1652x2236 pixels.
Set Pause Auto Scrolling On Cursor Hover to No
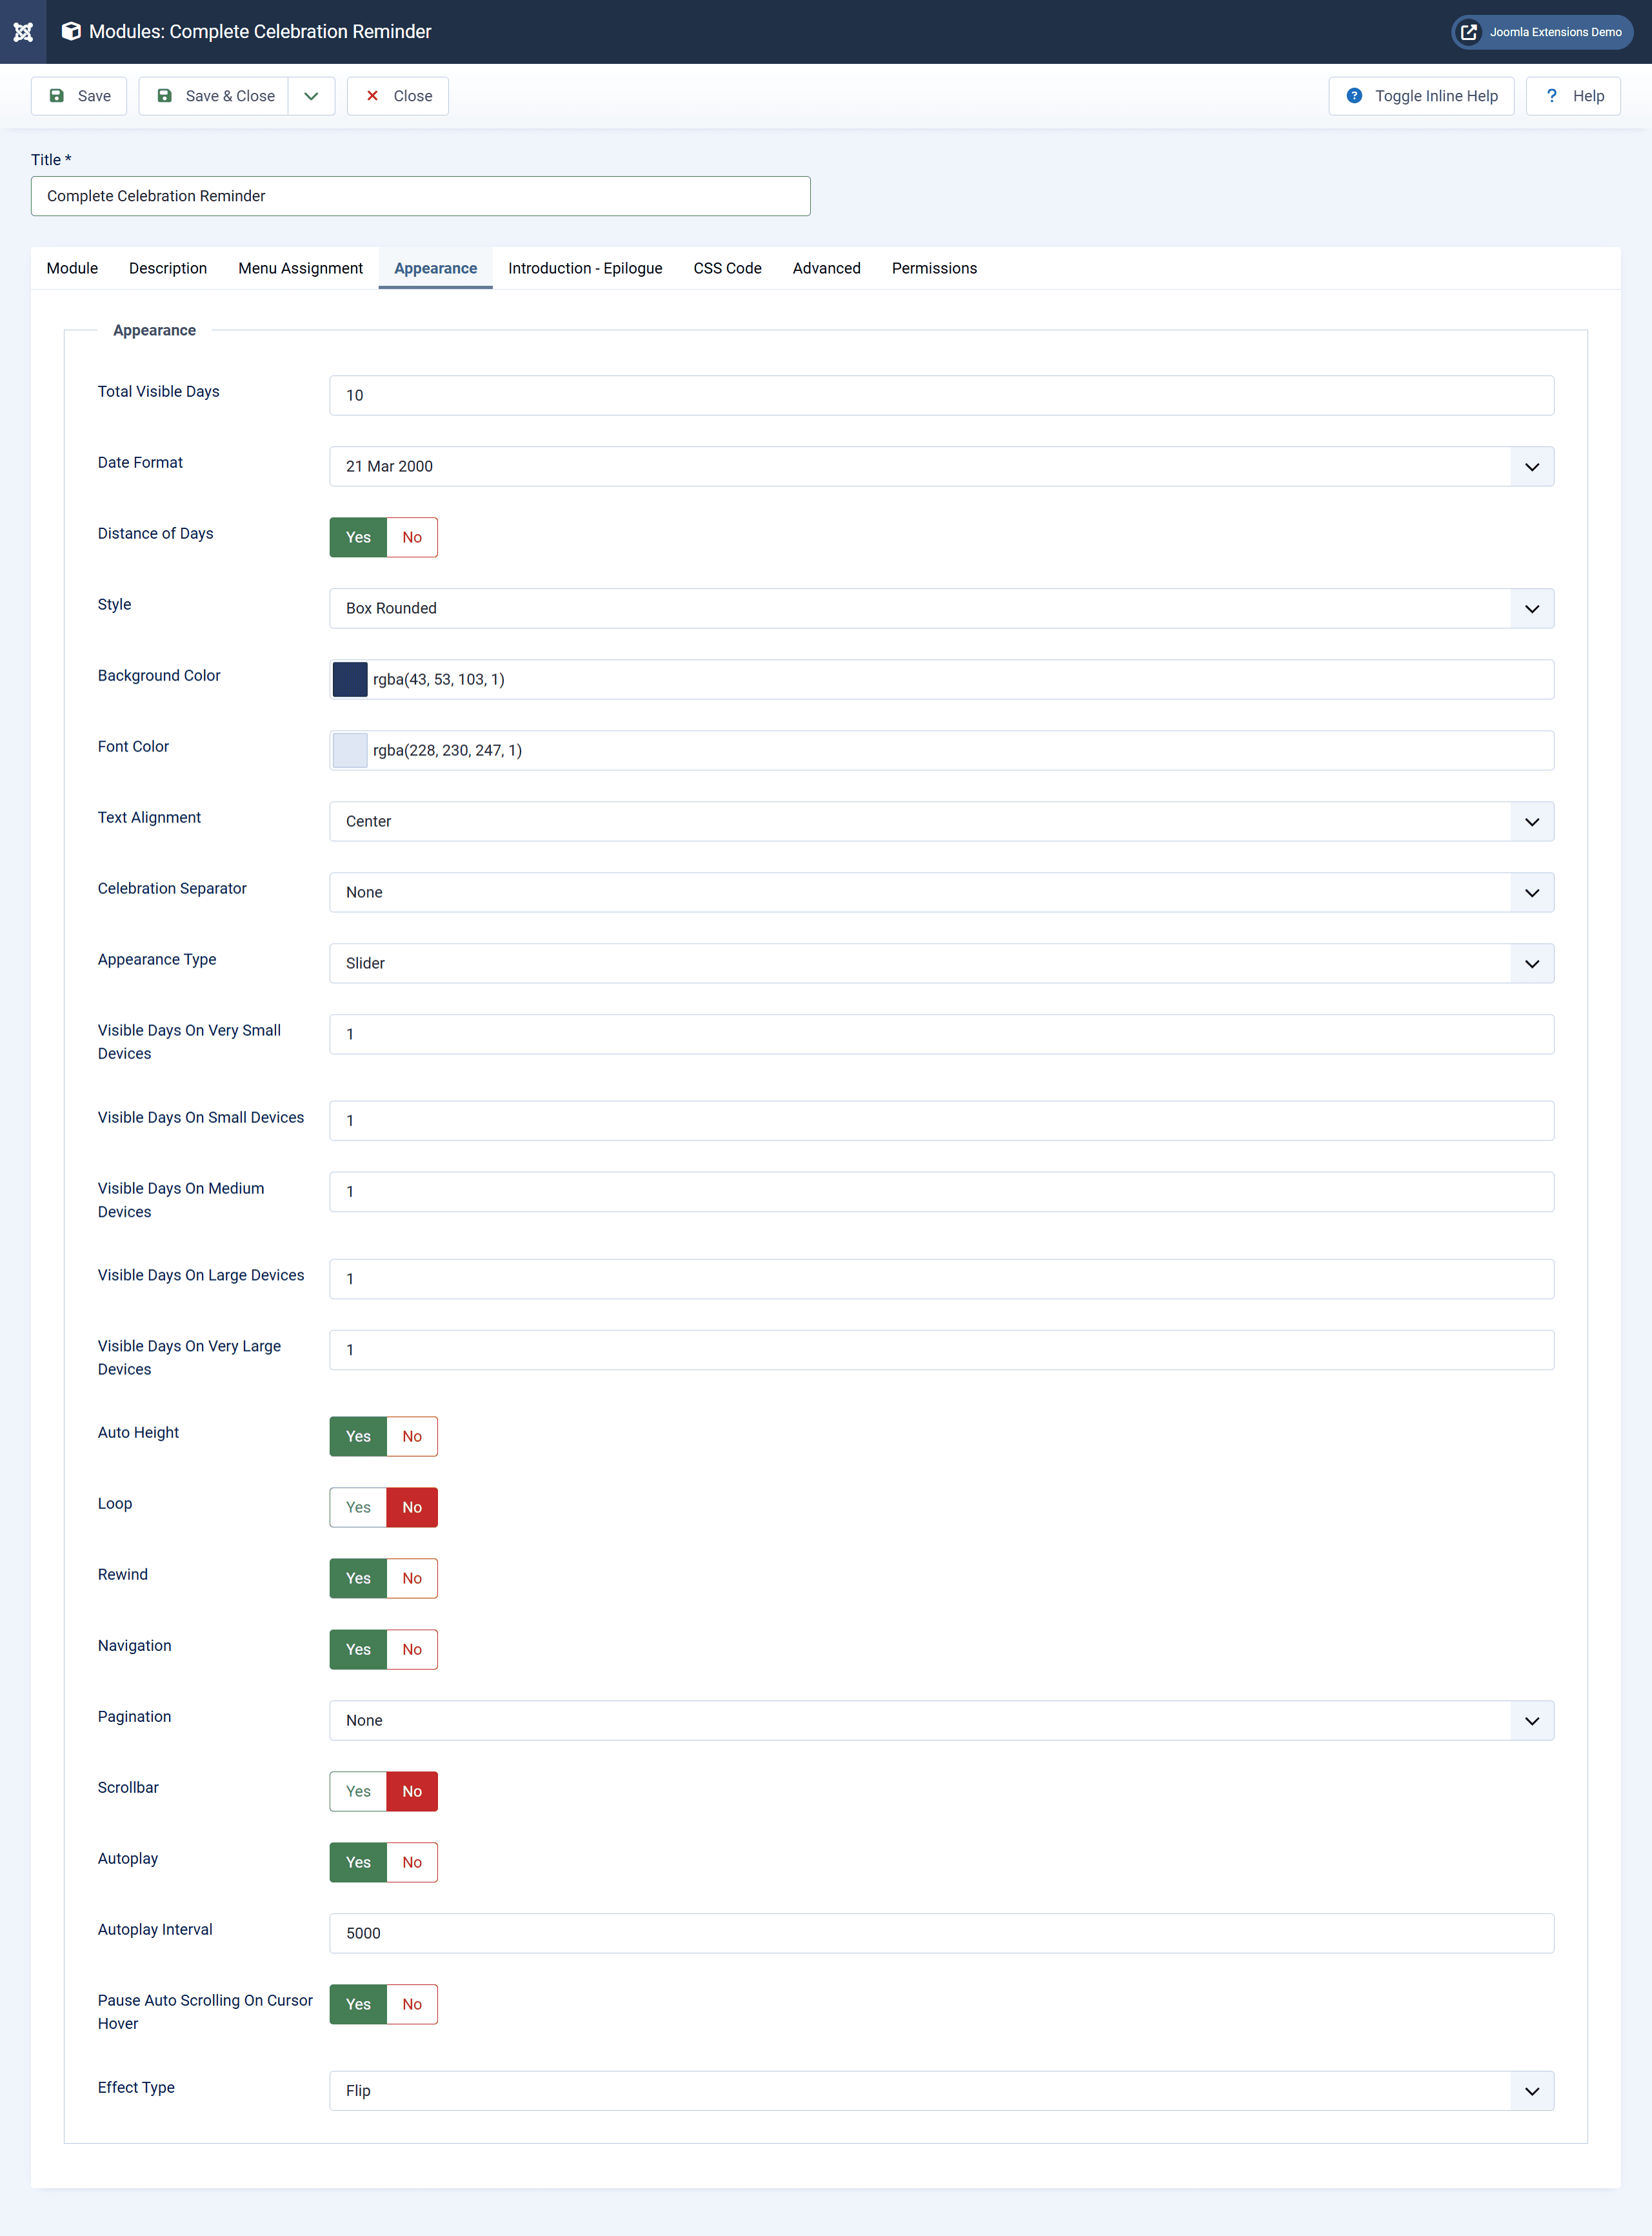click(x=412, y=2004)
